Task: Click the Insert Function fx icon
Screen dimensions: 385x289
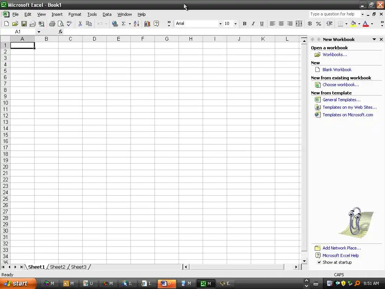Action: point(61,32)
